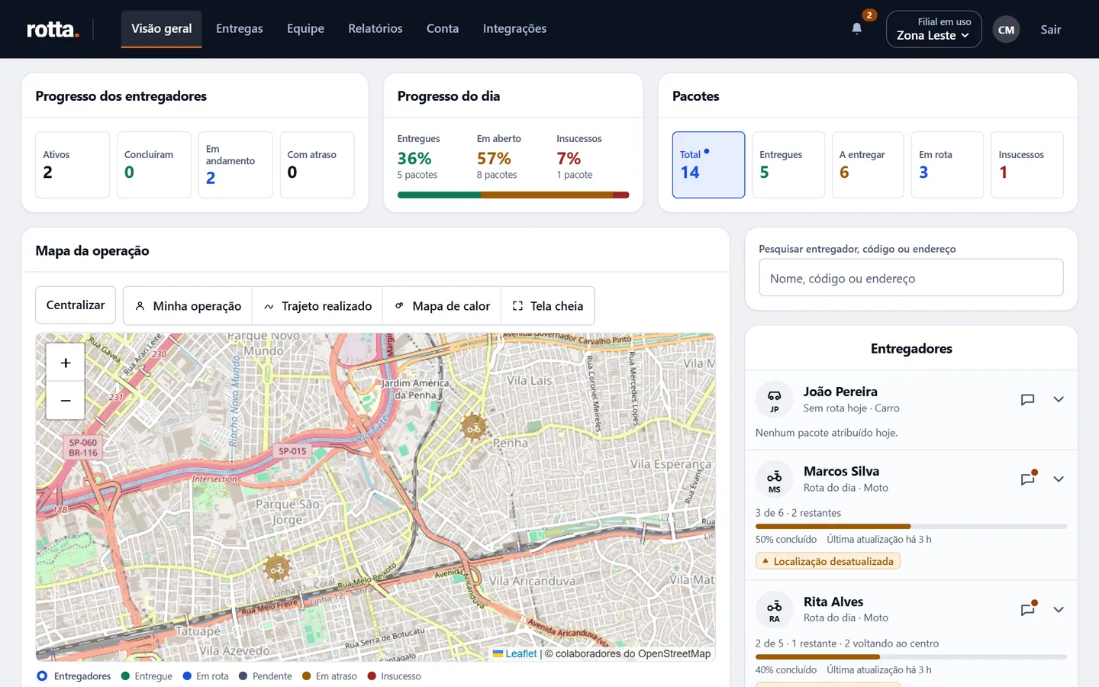The image size is (1099, 687).
Task: Filter packages by Insucessos card
Action: click(x=1027, y=165)
